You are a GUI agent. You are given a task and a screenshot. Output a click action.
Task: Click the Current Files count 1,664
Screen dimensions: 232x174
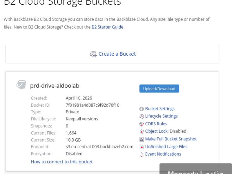tap(71, 133)
